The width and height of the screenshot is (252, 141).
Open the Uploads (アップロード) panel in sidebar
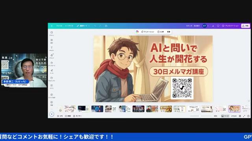click(x=52, y=64)
